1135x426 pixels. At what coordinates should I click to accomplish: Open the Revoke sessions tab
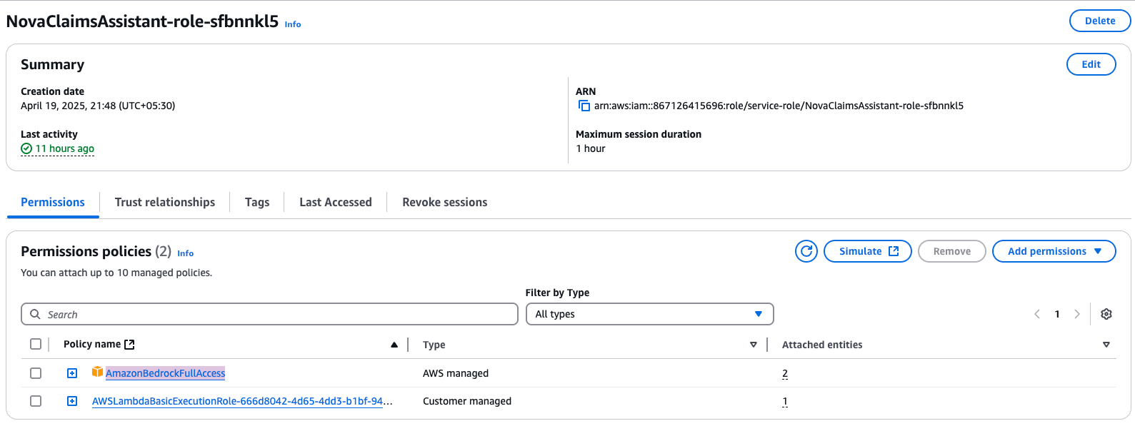pos(445,202)
